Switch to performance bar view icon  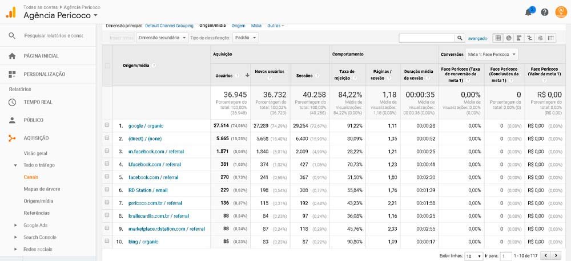tap(519, 38)
